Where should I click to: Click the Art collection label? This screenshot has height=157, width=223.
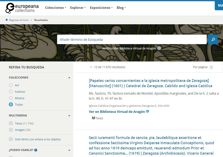[17, 85]
